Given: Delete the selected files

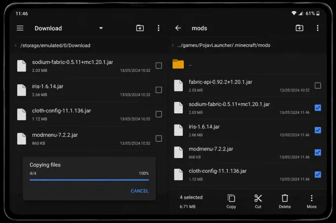Looking at the screenshot, I should click(x=285, y=201).
